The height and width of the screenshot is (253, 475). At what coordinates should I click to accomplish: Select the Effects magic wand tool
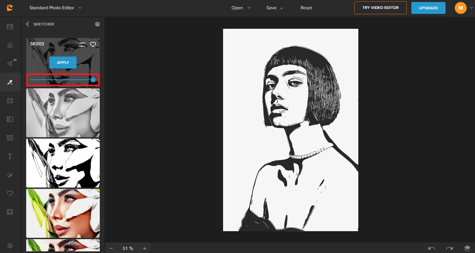[10, 82]
